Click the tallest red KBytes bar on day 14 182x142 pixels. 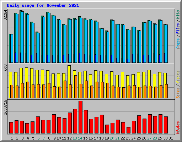pyautogui.click(x=80, y=117)
